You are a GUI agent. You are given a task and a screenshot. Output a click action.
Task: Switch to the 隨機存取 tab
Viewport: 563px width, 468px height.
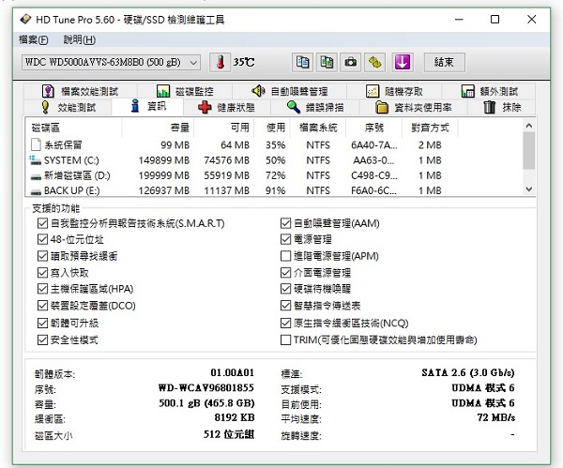tap(394, 91)
